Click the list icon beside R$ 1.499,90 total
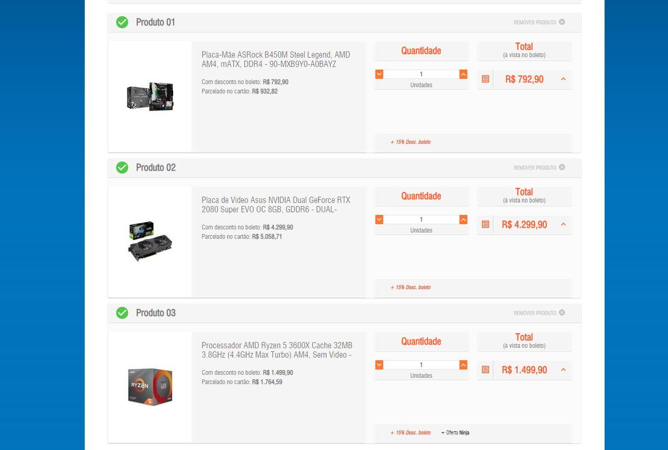This screenshot has height=450, width=668. coord(486,370)
